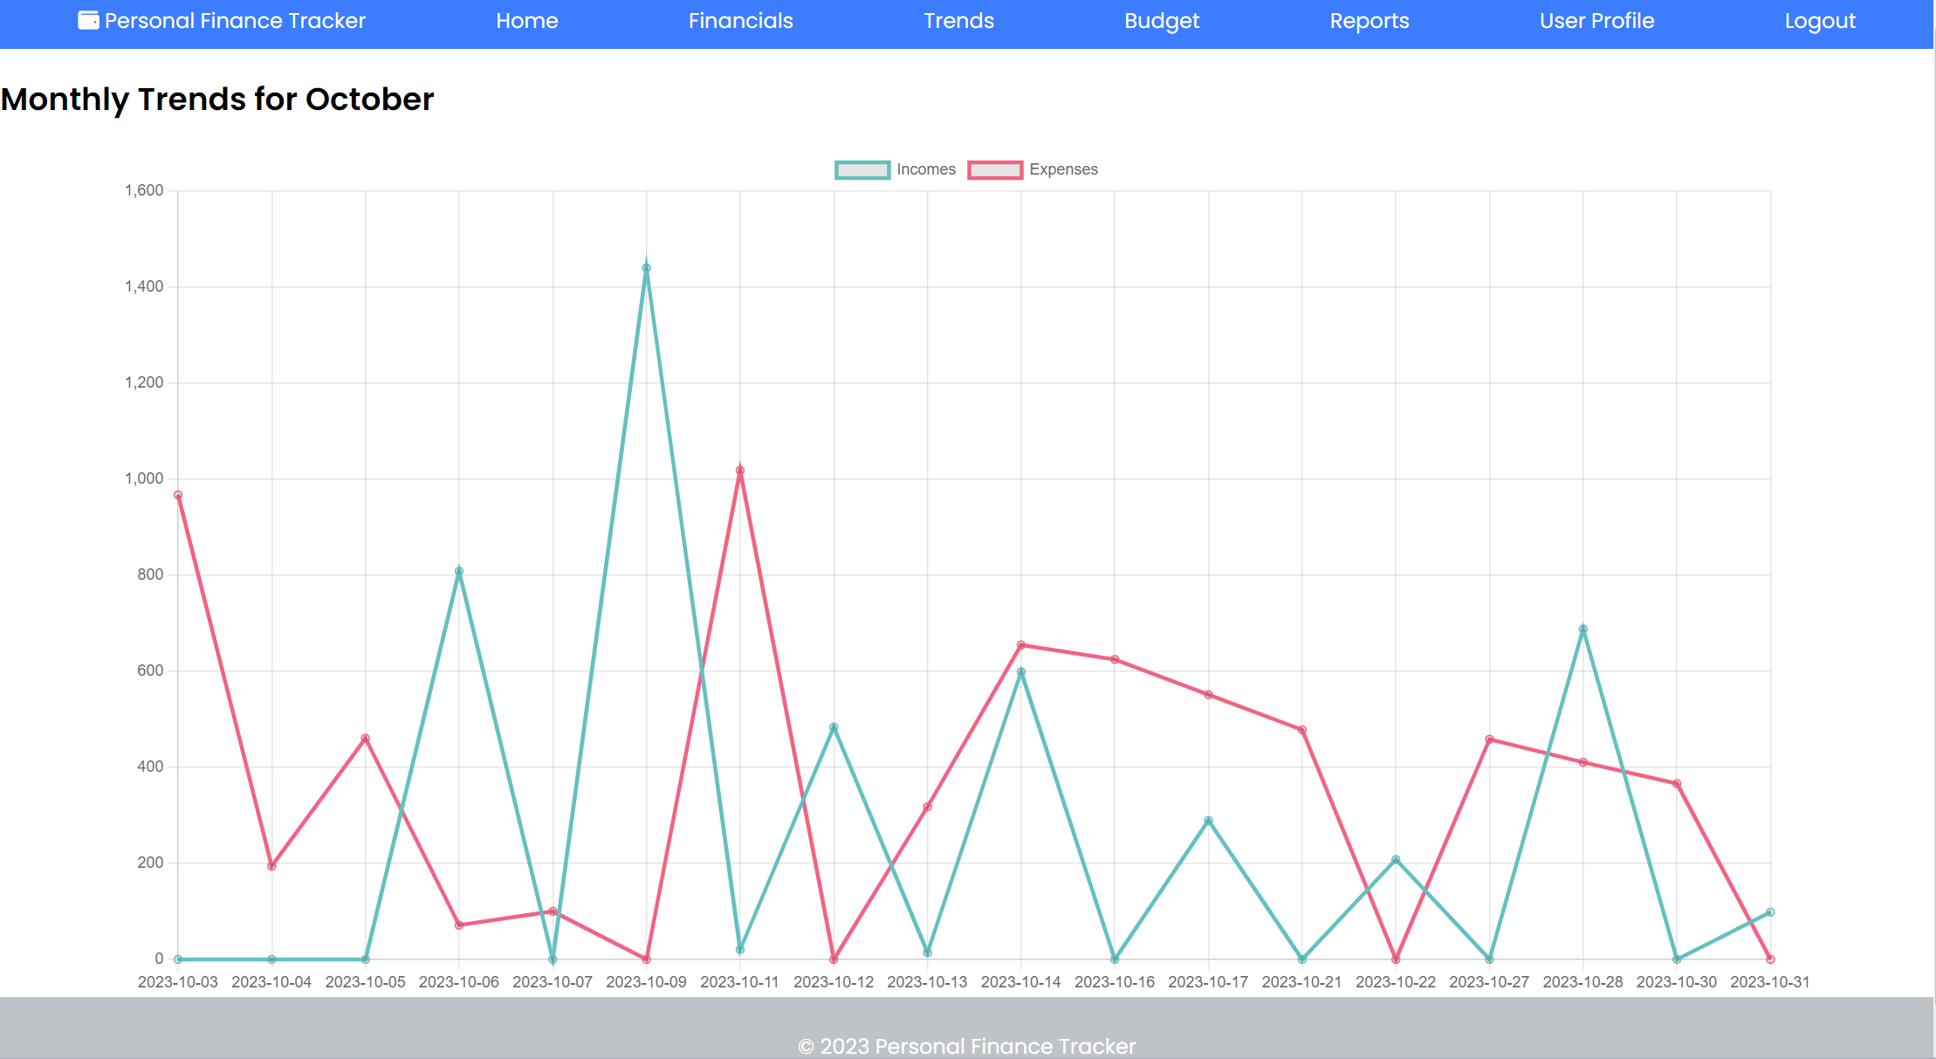Click the Expenses point on 2023-10-05

(x=365, y=739)
